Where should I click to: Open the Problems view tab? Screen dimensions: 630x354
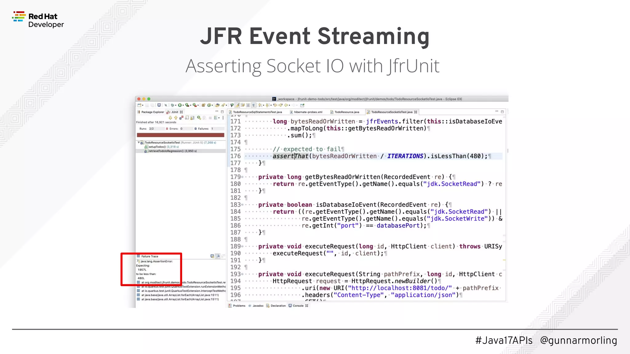237,306
